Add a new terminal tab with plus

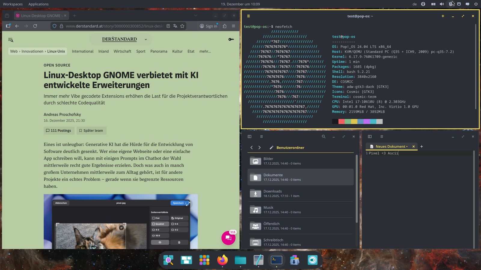click(443, 16)
